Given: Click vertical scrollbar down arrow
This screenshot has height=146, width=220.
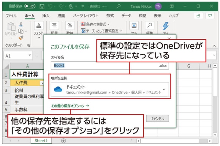Looking at the screenshot, I should click(215, 135).
